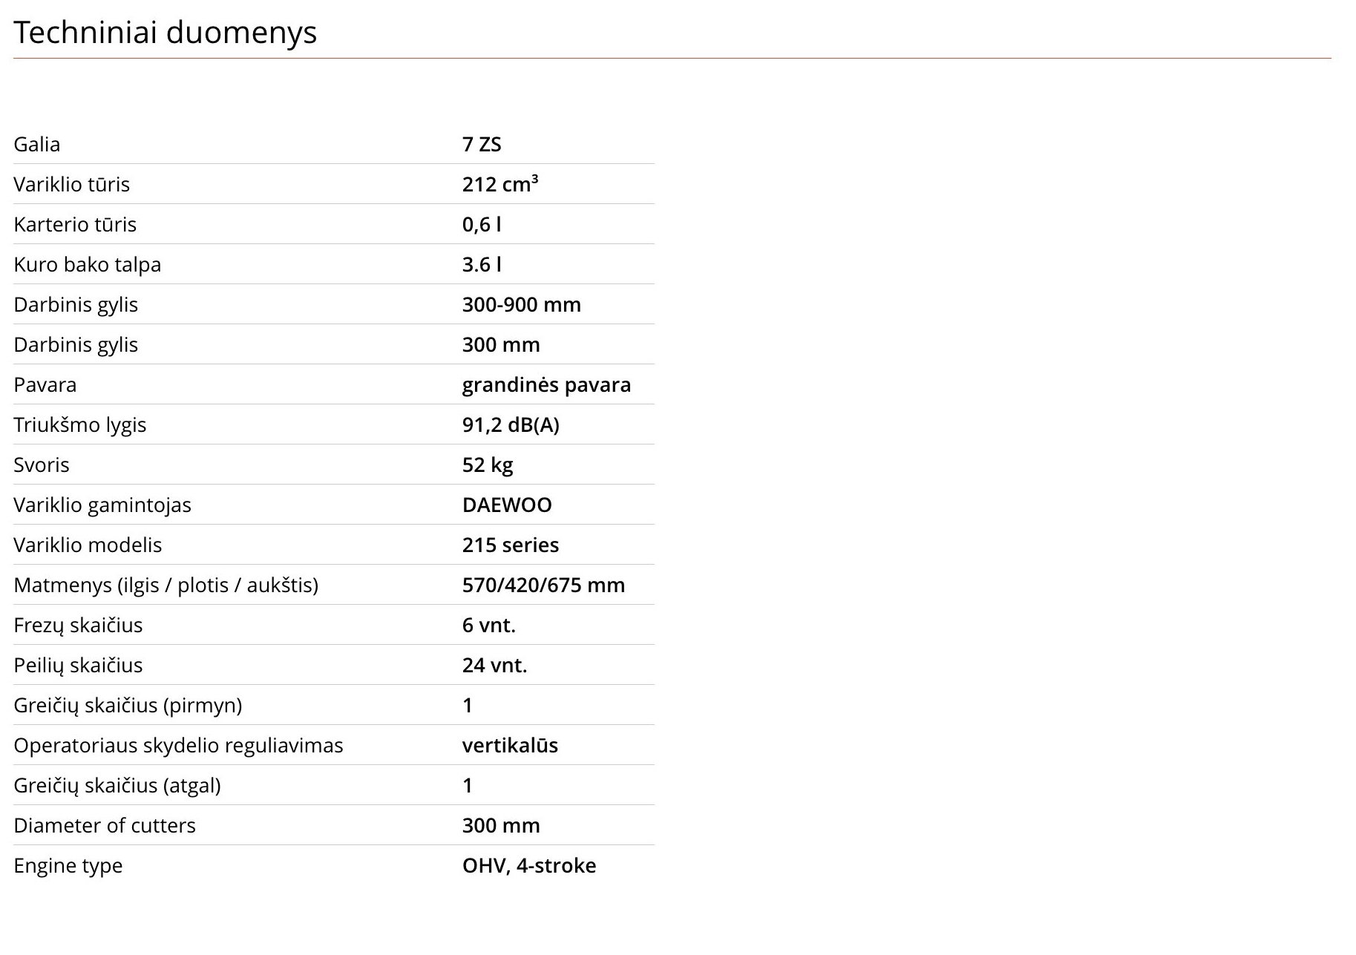Select the Kuro bako talpa label
1356x955 pixels.
[87, 264]
